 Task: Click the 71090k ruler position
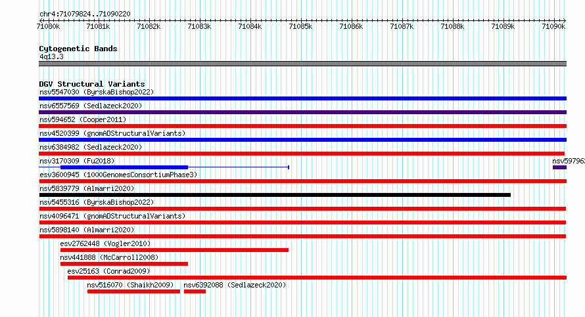click(553, 26)
